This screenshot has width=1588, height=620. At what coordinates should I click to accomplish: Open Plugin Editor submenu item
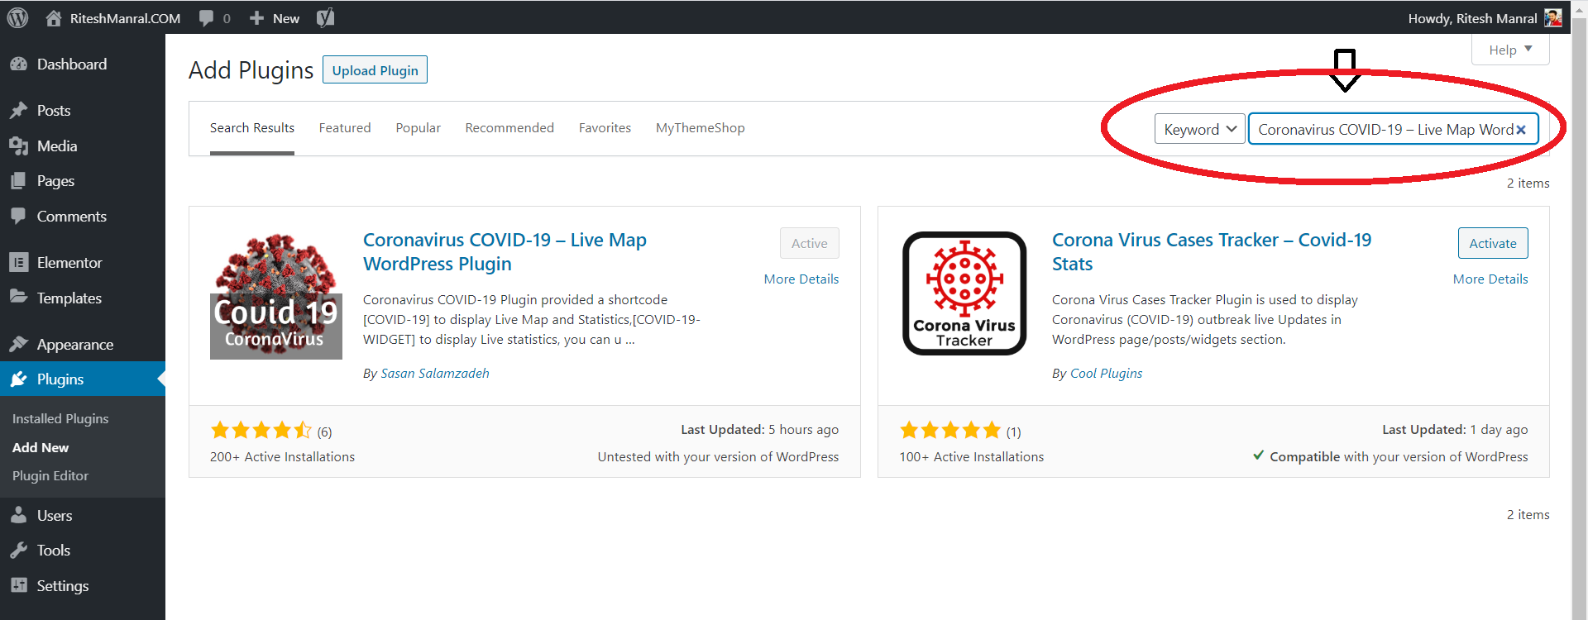tap(50, 476)
